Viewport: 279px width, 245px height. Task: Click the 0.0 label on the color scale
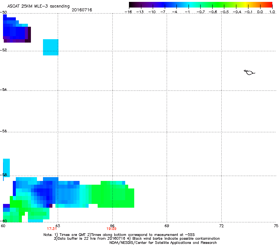point(260,12)
